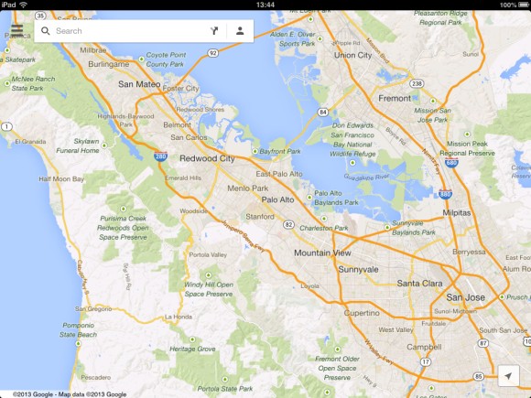Tap the Route 84 shield on Dumbarton bridge
Screen dimensions: 531x398
click(x=323, y=112)
